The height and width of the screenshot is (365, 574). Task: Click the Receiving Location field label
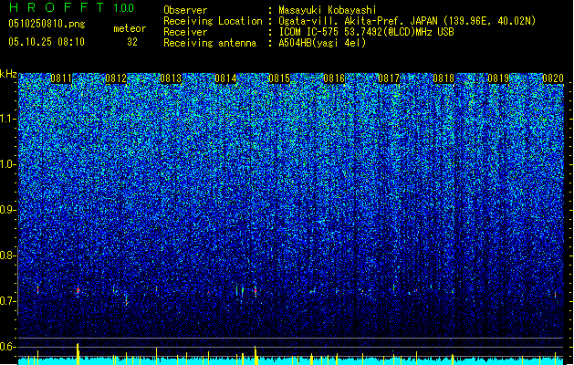(213, 21)
